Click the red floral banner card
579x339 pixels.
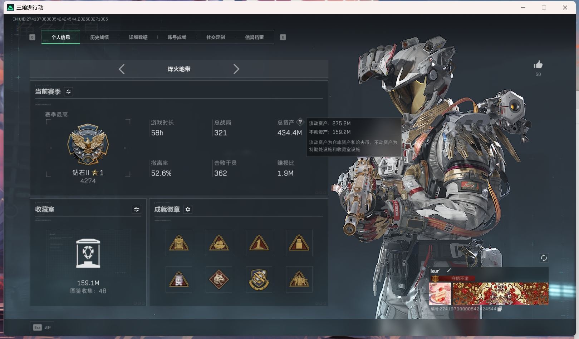(x=500, y=294)
